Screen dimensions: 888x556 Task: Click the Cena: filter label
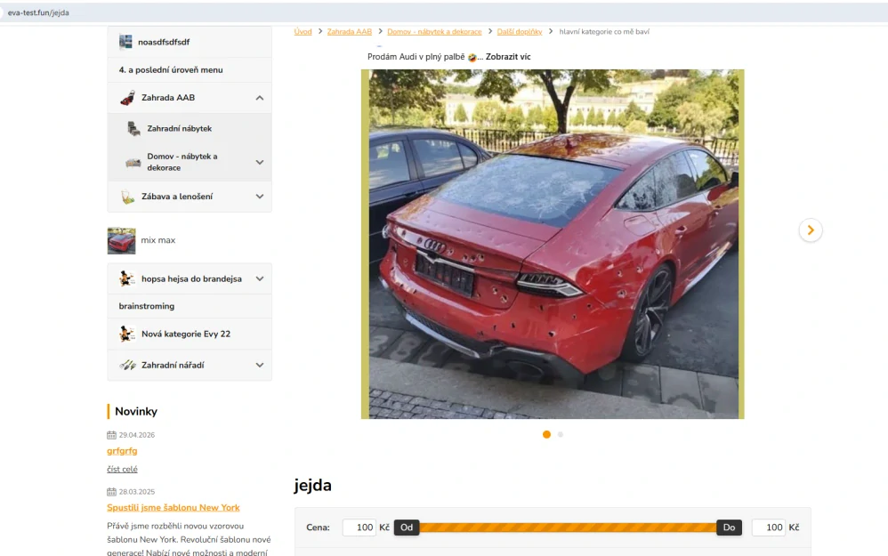(x=318, y=528)
